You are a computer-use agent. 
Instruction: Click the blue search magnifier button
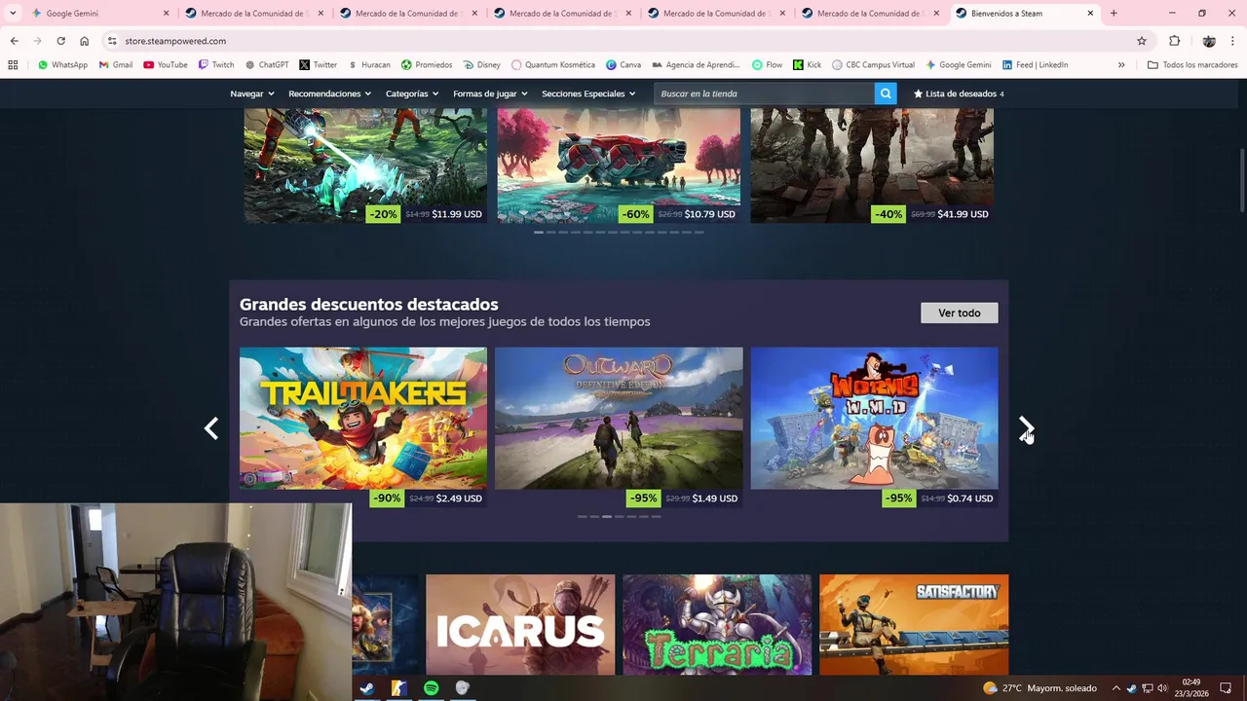pyautogui.click(x=885, y=93)
